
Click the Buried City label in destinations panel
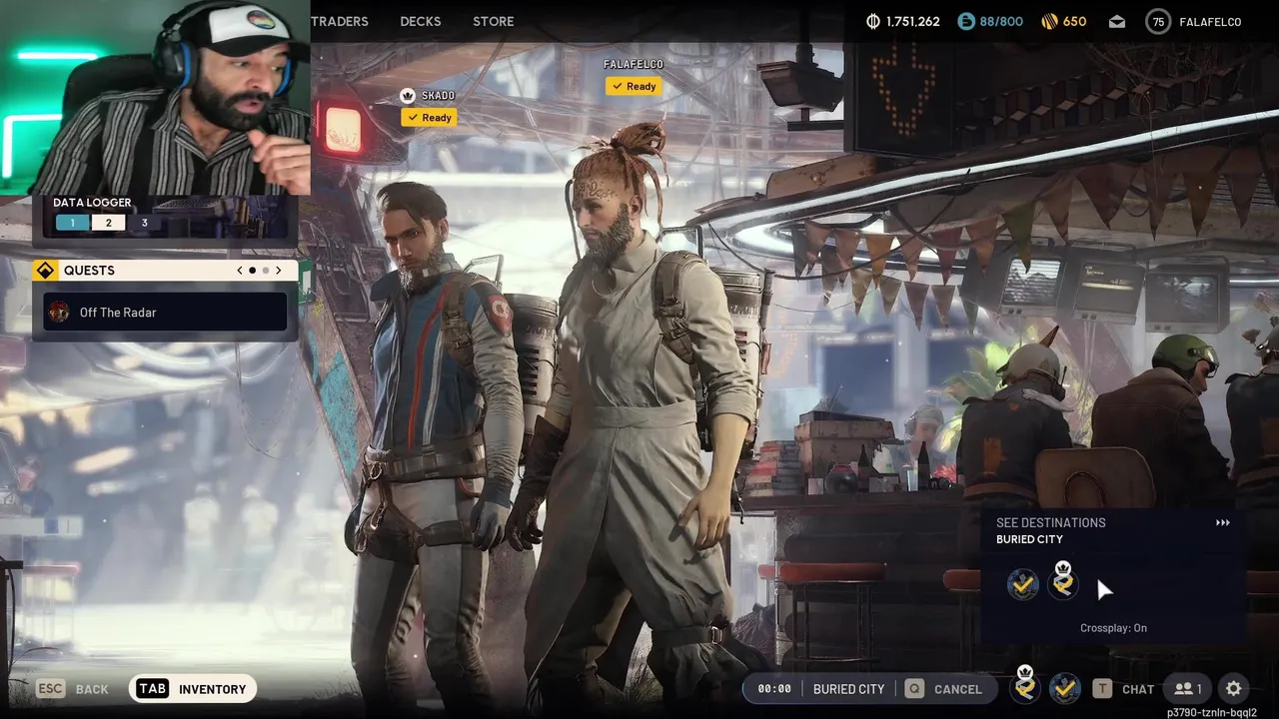click(x=1029, y=539)
